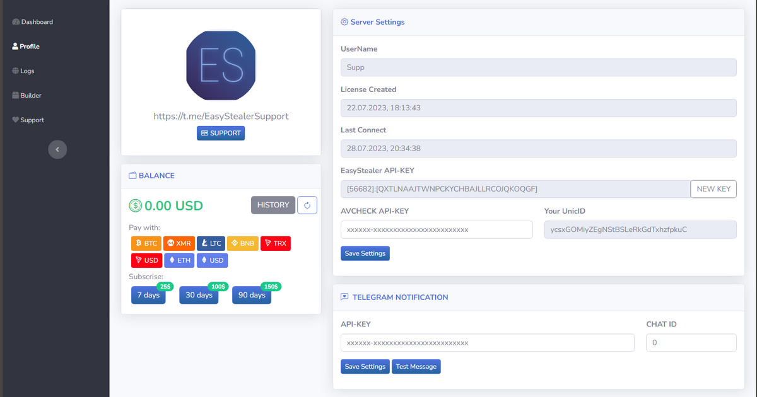The height and width of the screenshot is (397, 757).
Task: Click the Subscribe: label
Action: (x=146, y=277)
